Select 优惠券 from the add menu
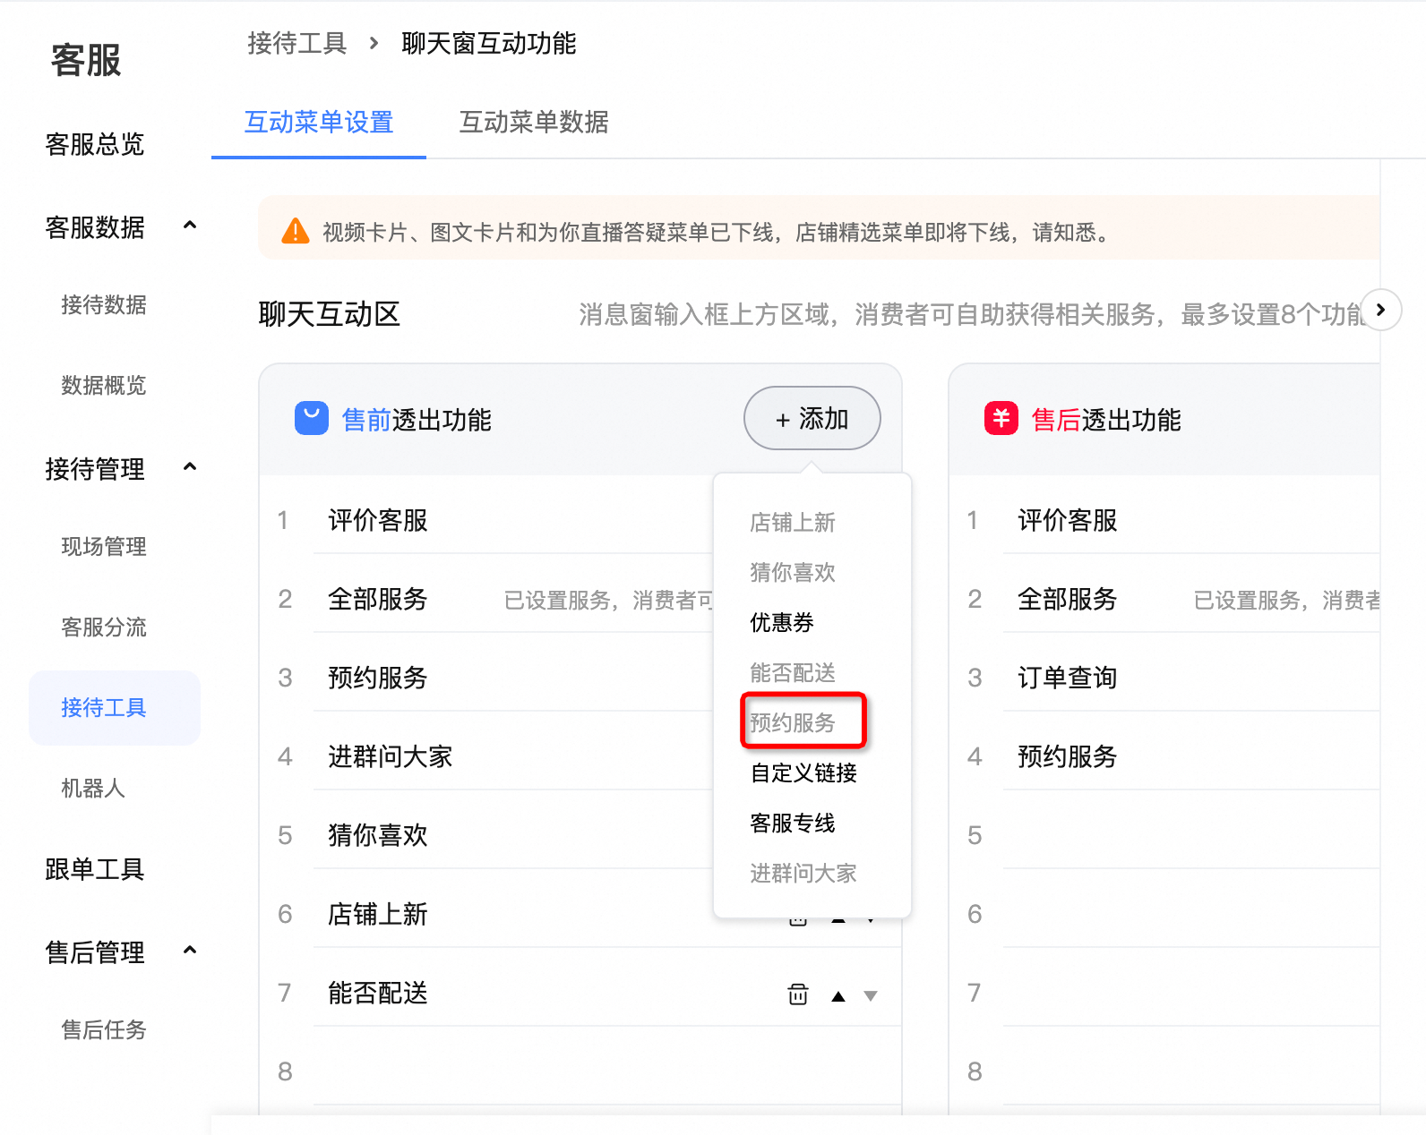The image size is (1426, 1135). (x=781, y=622)
